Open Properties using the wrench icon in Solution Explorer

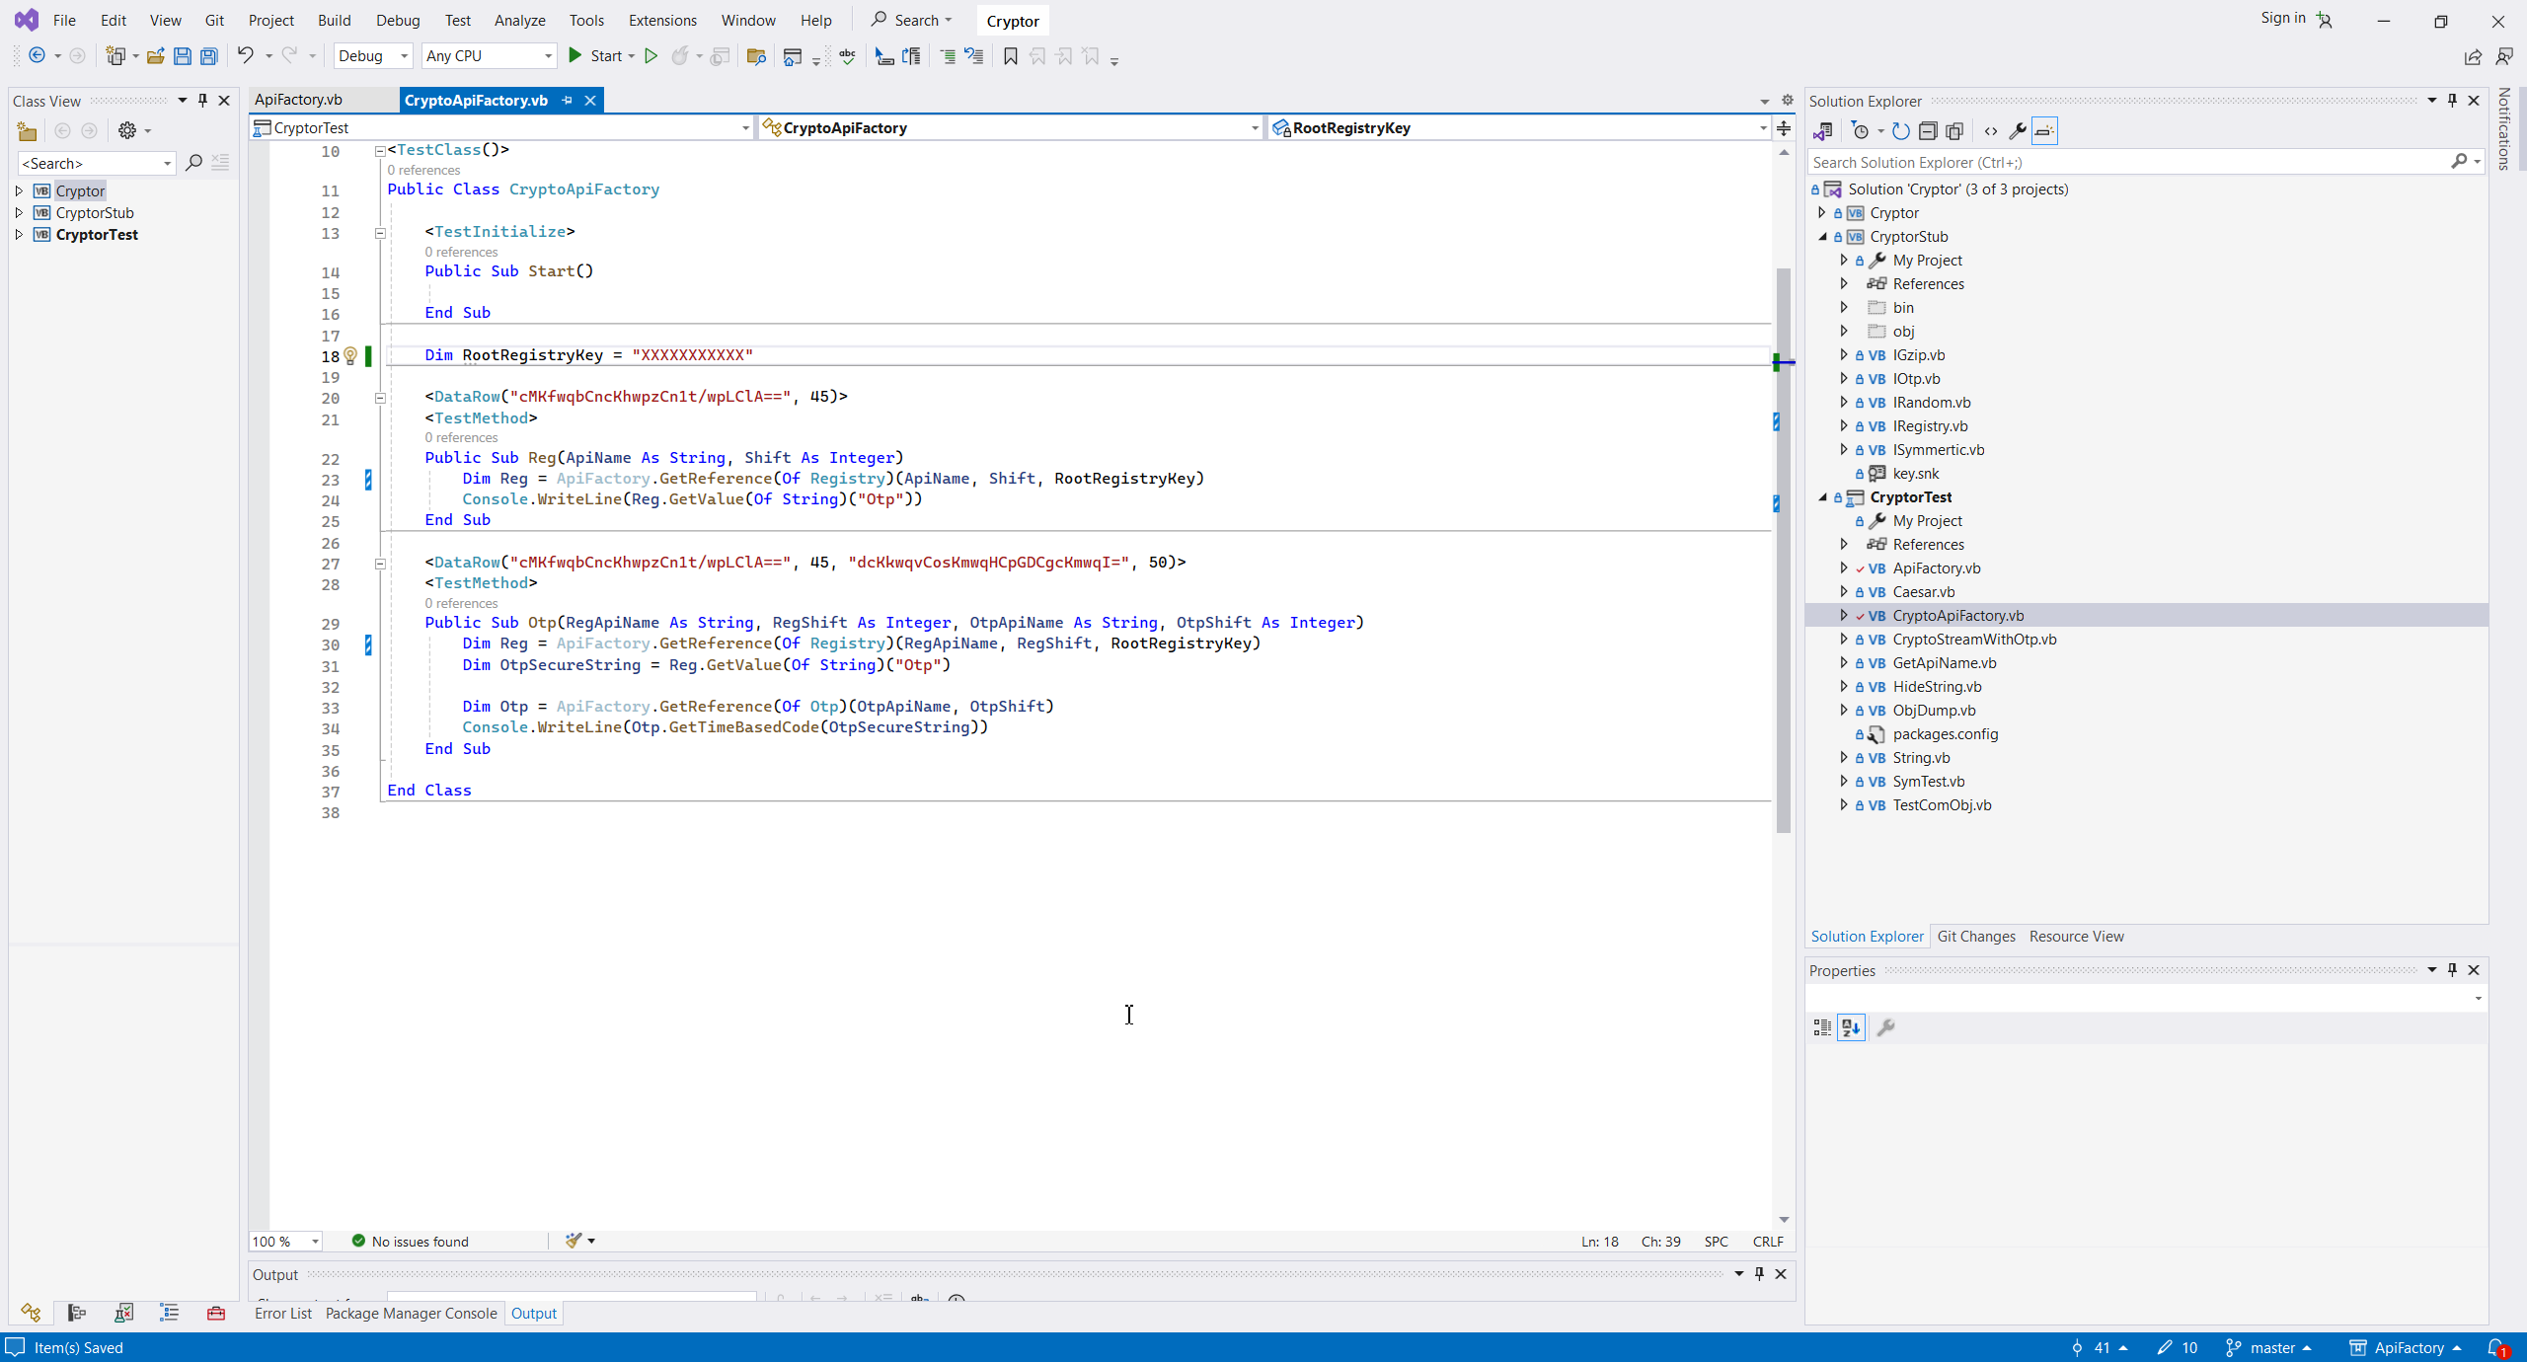2017,130
